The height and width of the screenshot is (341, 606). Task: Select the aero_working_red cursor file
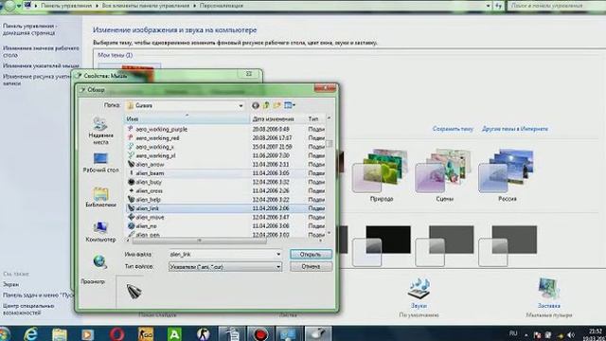pyautogui.click(x=157, y=138)
